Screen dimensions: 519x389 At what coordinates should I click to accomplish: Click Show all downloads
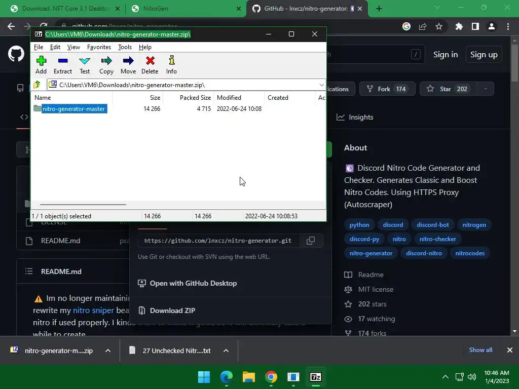tap(480, 350)
